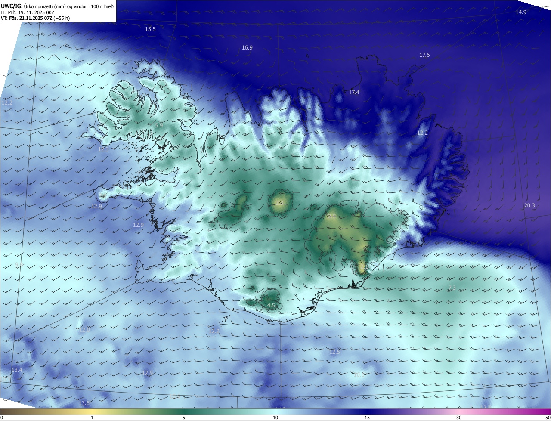This screenshot has width=551, height=421.
Task: Click the 16.9 value label
Action: 247,48
